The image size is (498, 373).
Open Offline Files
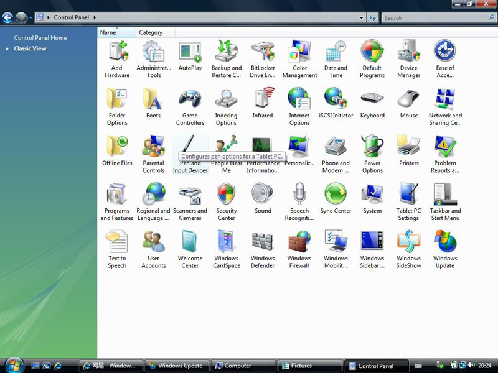tap(117, 151)
